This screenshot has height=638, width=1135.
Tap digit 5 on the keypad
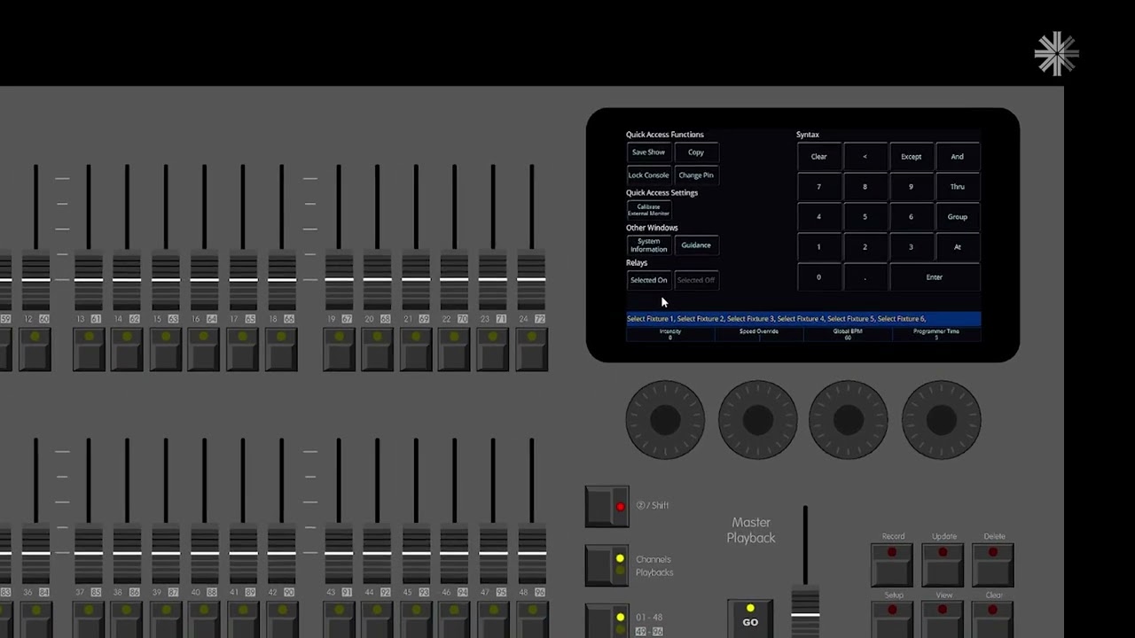pos(865,217)
